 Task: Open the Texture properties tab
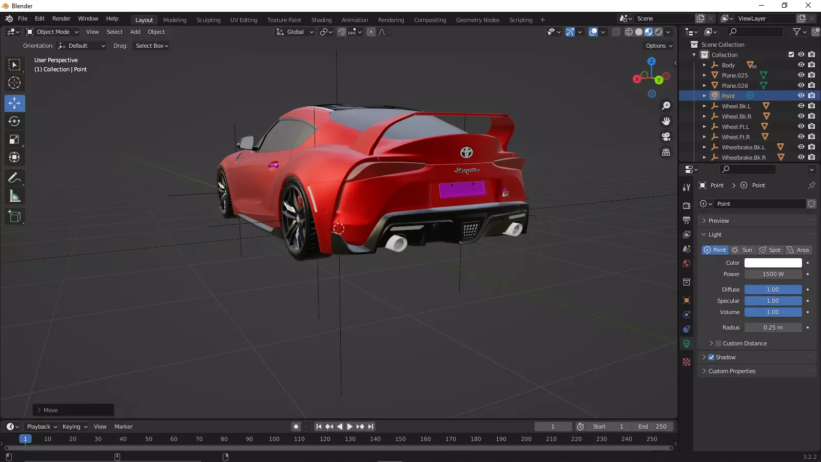pyautogui.click(x=687, y=362)
